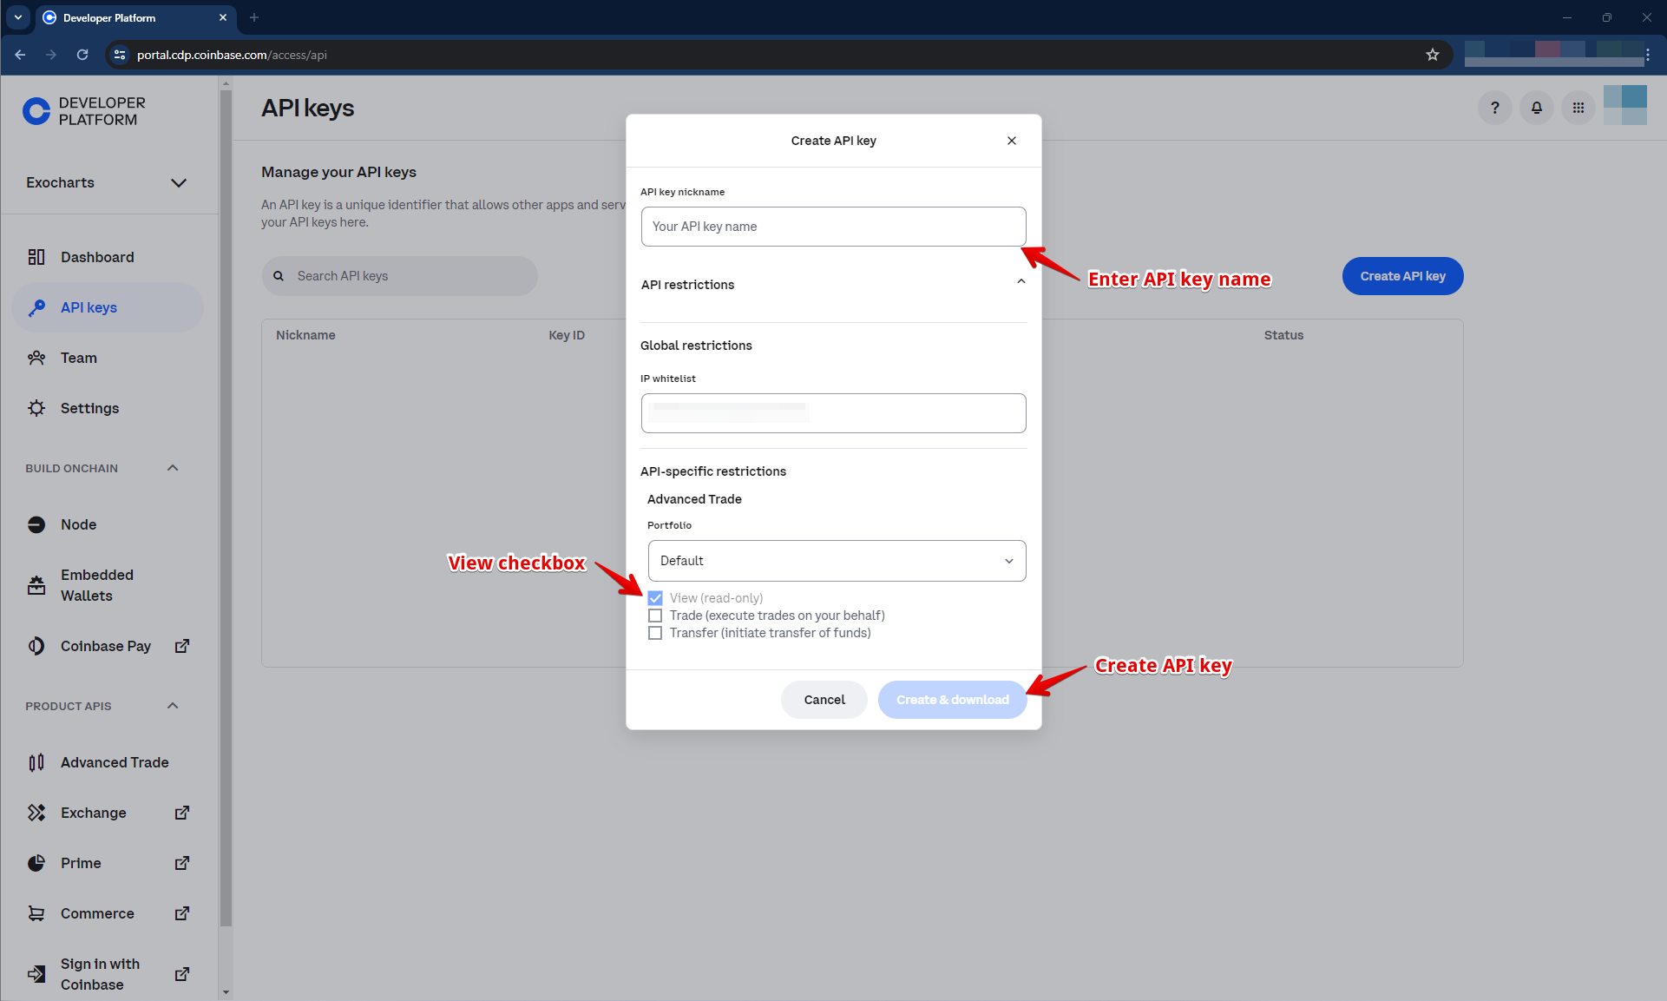Reload the page in browser
The height and width of the screenshot is (1001, 1667).
pyautogui.click(x=82, y=55)
